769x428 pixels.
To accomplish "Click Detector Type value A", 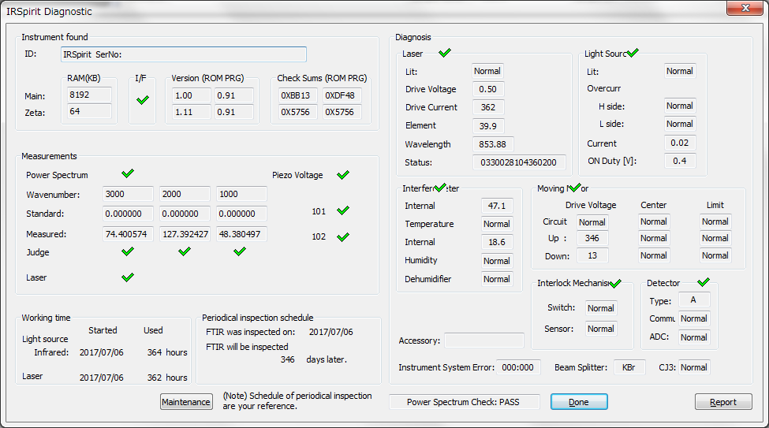I will coord(694,300).
